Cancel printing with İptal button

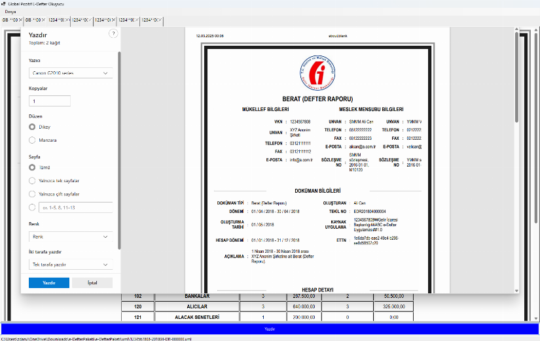92,283
